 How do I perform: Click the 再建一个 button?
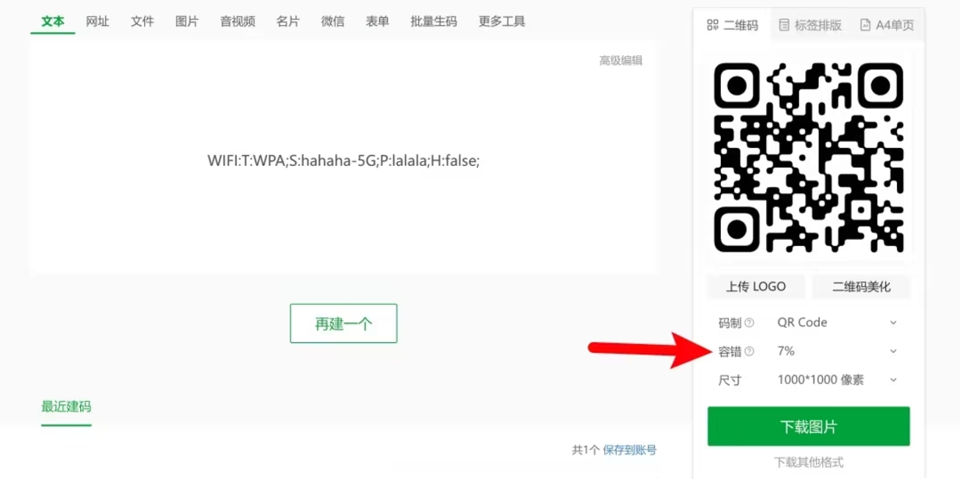[x=343, y=323]
